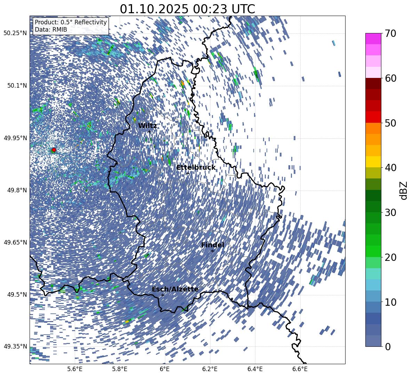
Task: Click the cyan colorbar band above 10
Action: (373, 285)
